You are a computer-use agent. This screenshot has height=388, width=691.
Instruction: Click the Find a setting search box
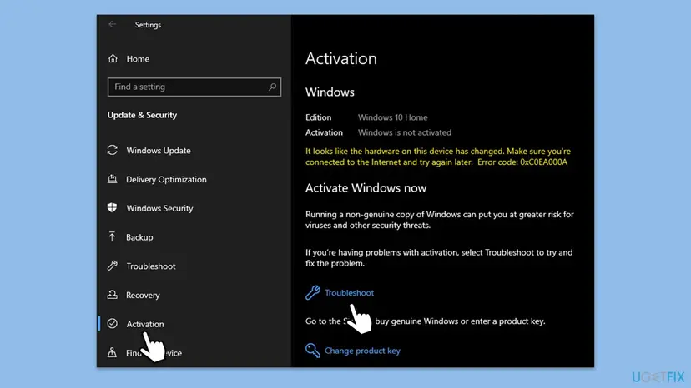[194, 87]
